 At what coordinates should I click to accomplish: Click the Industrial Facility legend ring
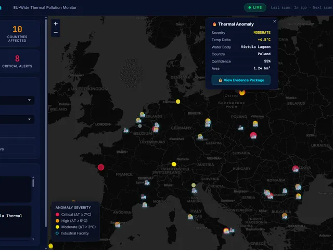[57, 233]
